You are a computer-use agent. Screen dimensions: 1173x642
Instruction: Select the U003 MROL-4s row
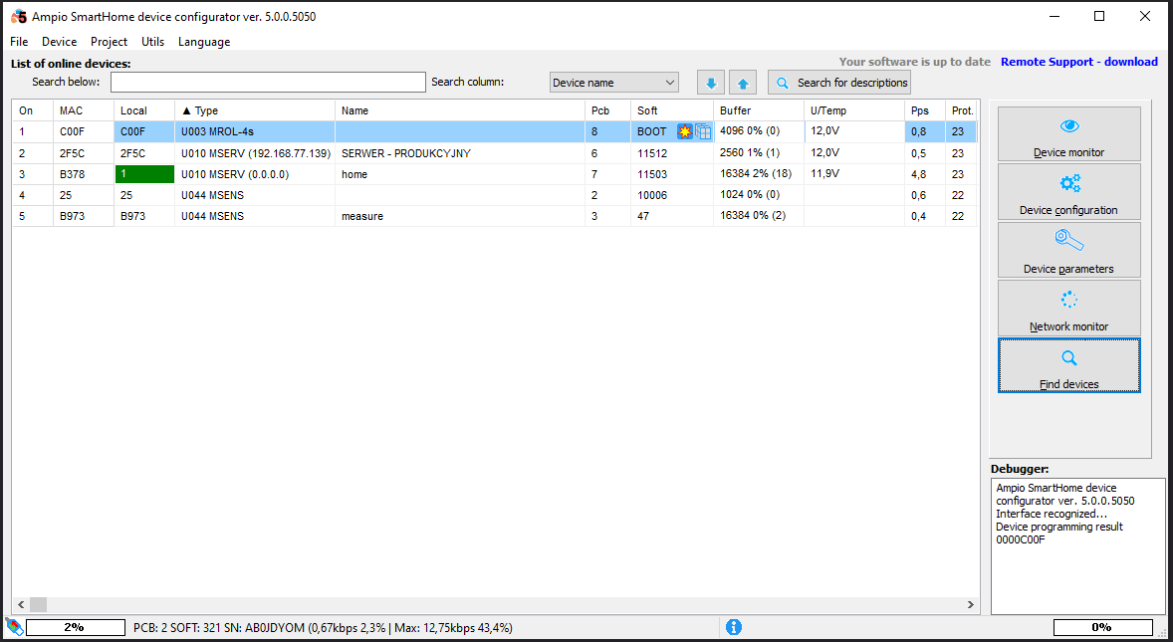pos(495,131)
